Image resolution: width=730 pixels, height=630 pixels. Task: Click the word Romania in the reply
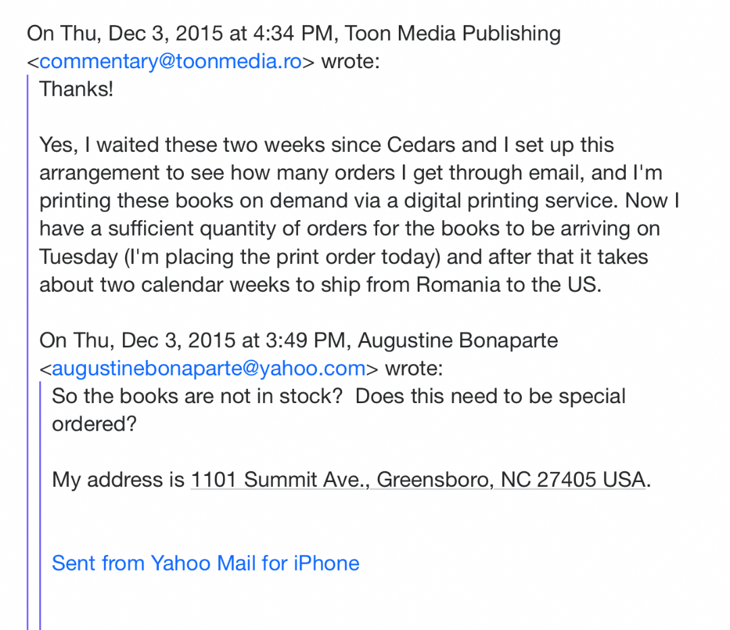[458, 284]
